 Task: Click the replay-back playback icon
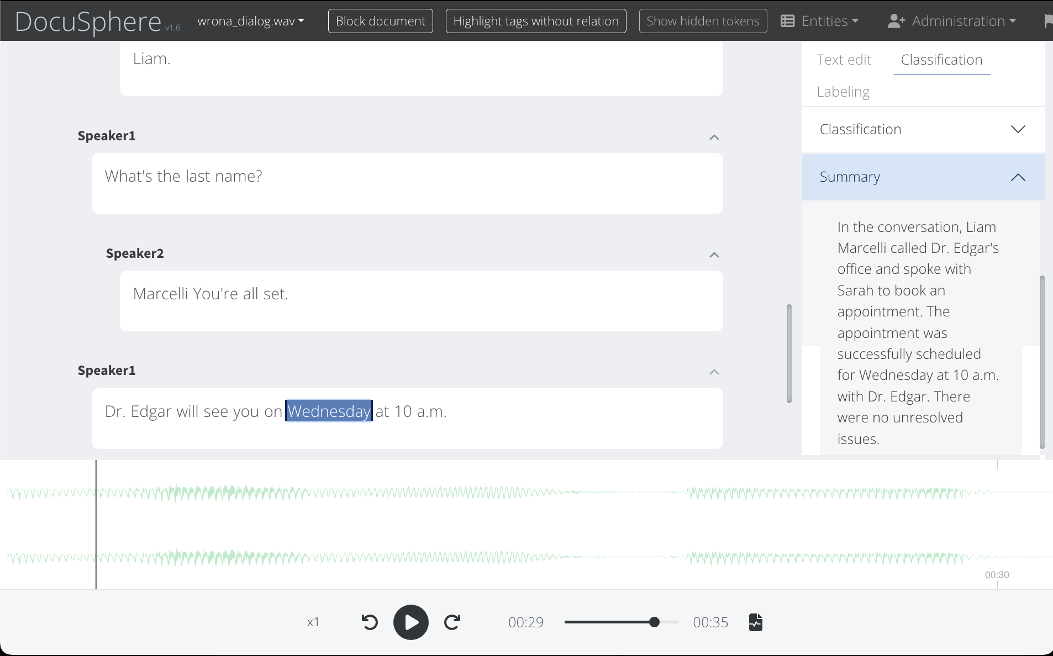(x=369, y=622)
